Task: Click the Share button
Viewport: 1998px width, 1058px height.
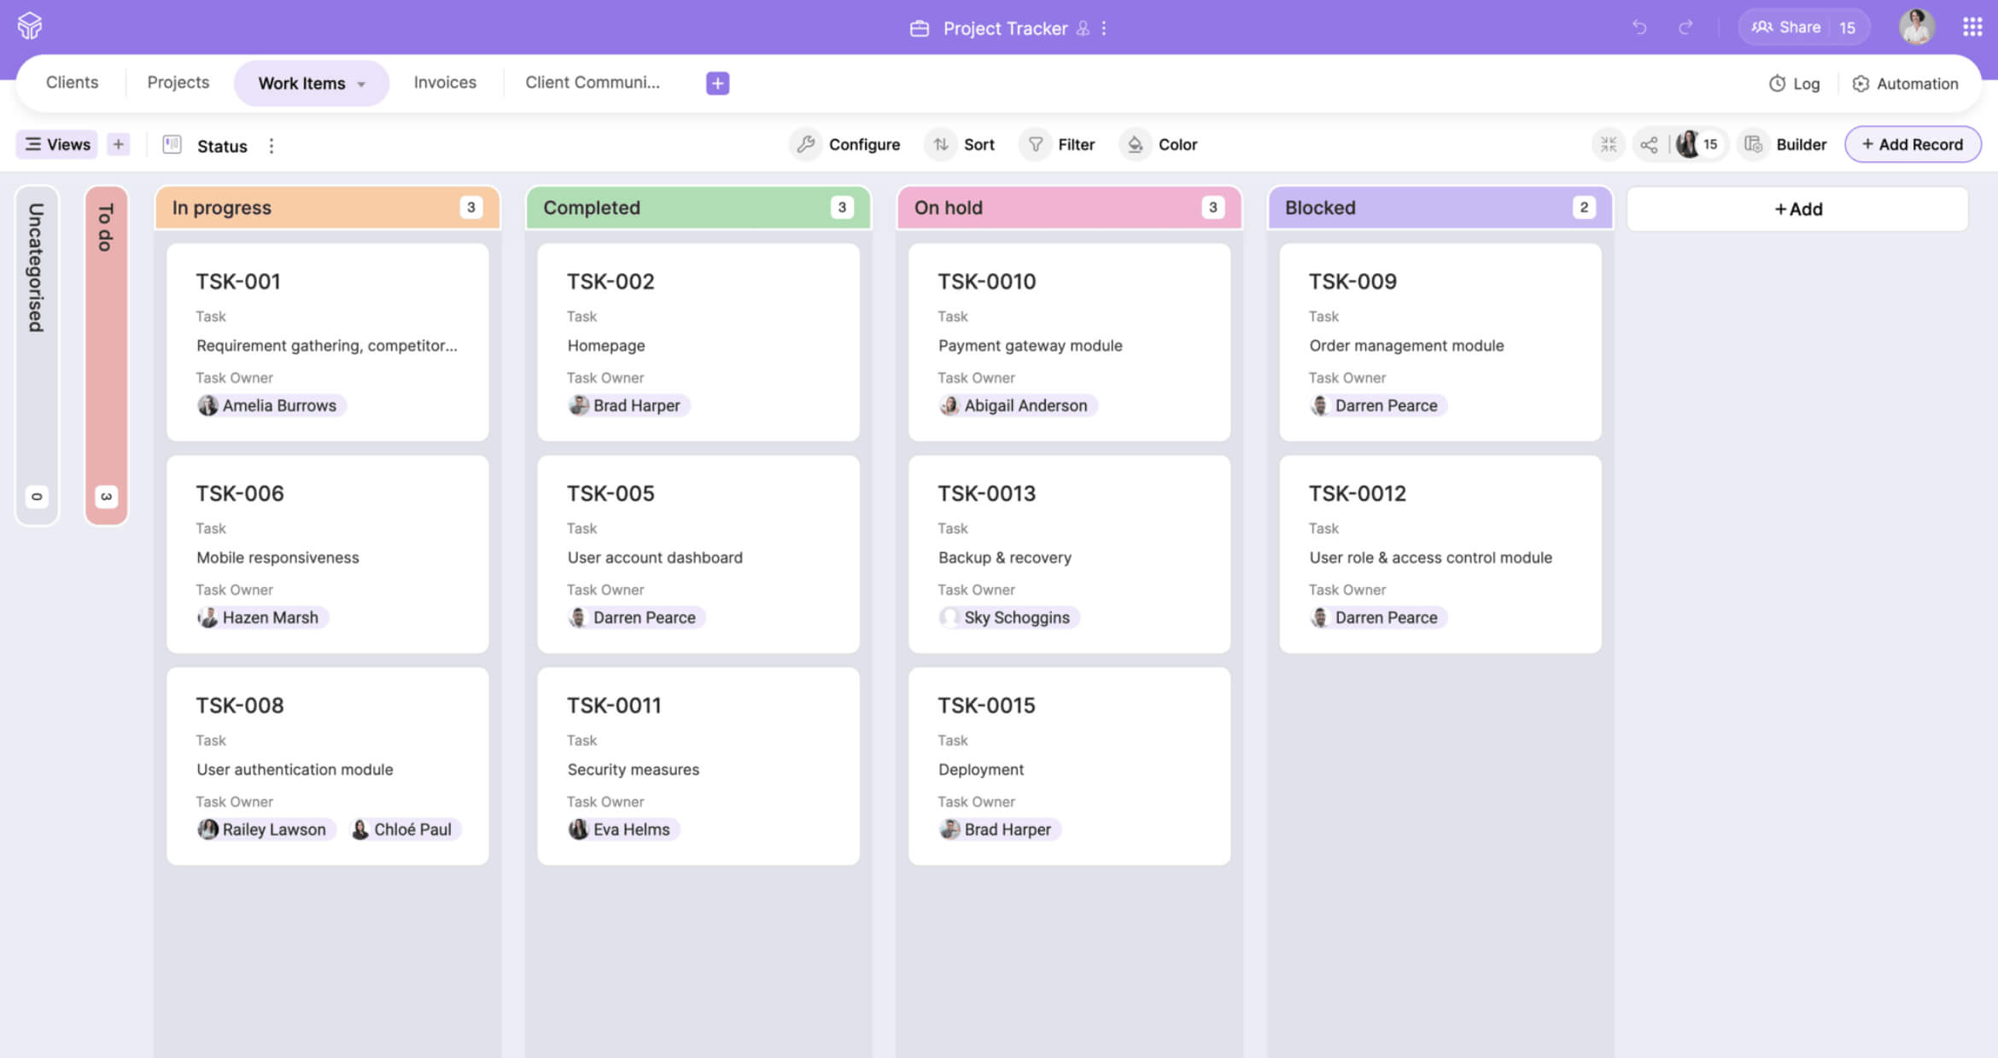Action: [1786, 27]
